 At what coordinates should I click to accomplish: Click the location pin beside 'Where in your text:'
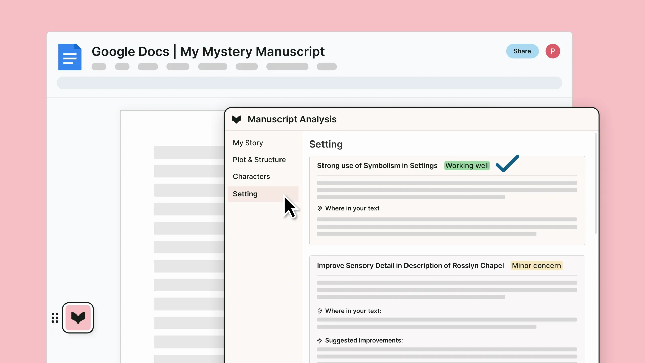pos(320,311)
